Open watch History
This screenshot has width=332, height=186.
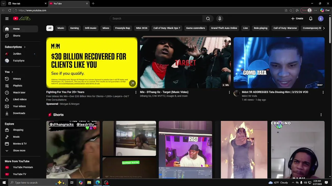20,79
